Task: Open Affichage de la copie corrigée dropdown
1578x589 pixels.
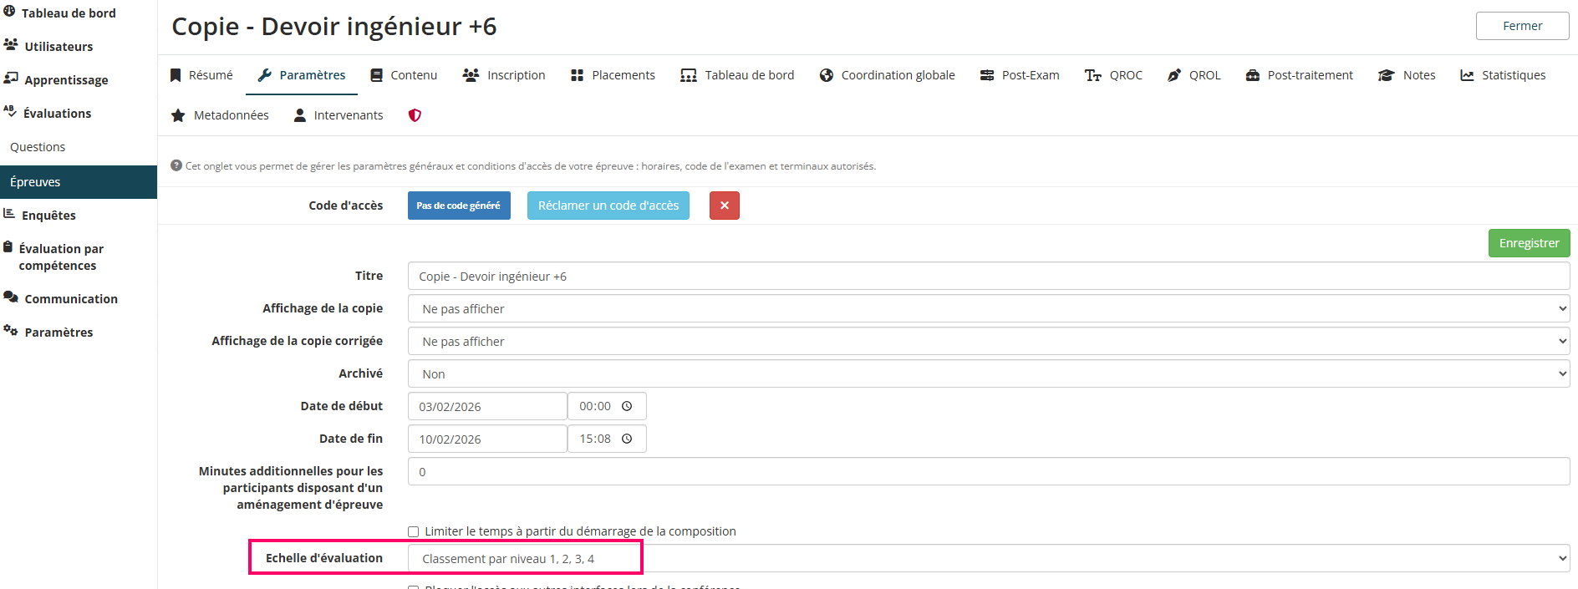Action: [x=988, y=341]
